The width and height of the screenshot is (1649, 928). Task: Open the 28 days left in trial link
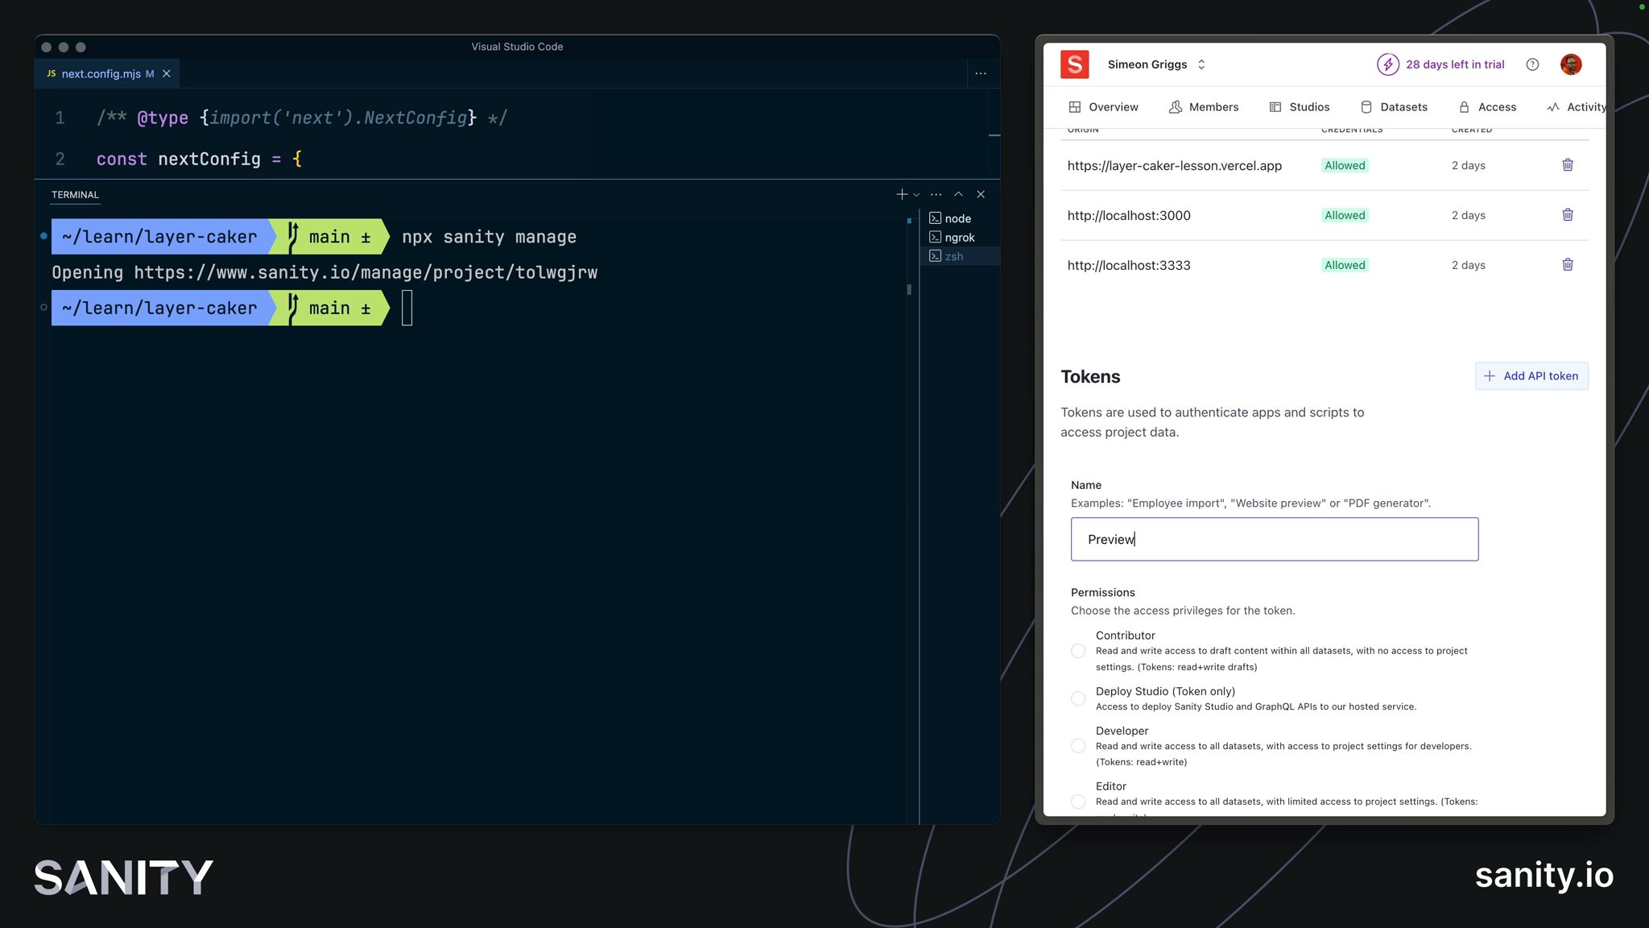1455,64
